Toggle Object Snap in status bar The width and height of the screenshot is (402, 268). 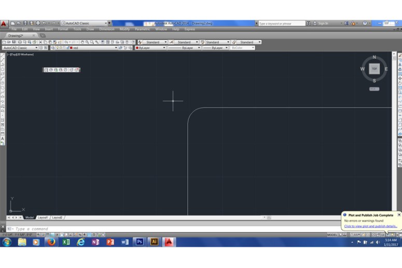pos(62,235)
